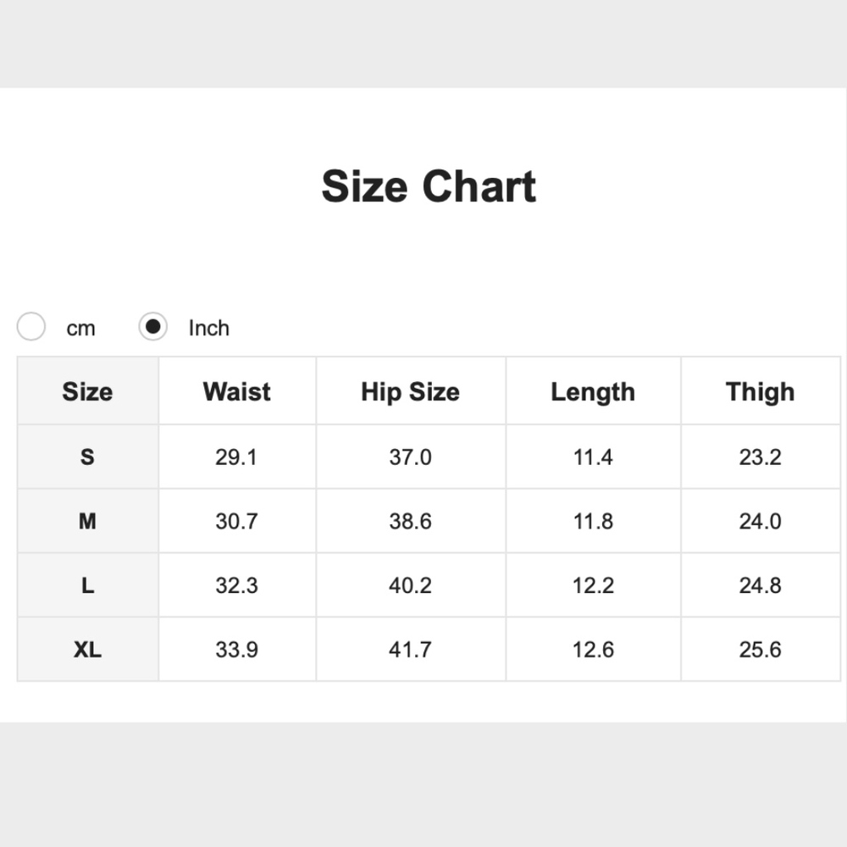Click the 23.2 thigh value cell
Screen dimensions: 847x847
point(760,457)
